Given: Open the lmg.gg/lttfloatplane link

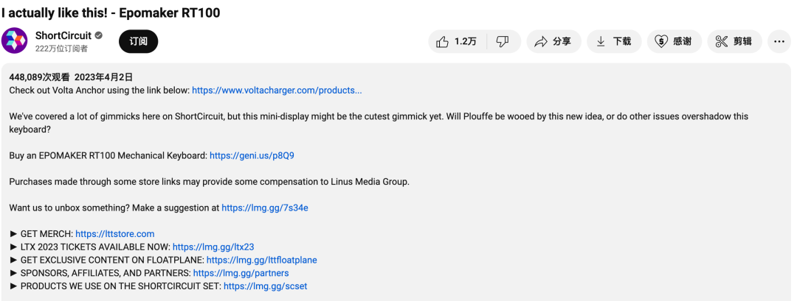Looking at the screenshot, I should point(261,260).
